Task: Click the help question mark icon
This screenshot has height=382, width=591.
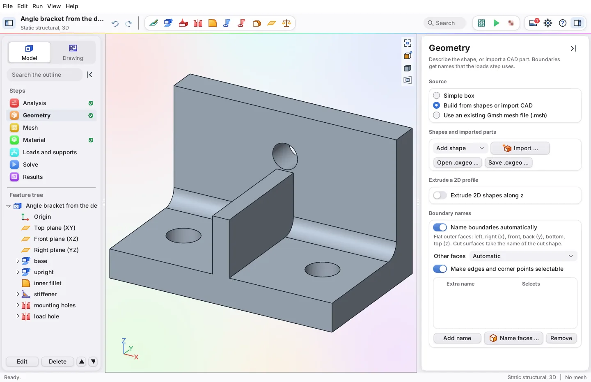Action: [x=563, y=23]
